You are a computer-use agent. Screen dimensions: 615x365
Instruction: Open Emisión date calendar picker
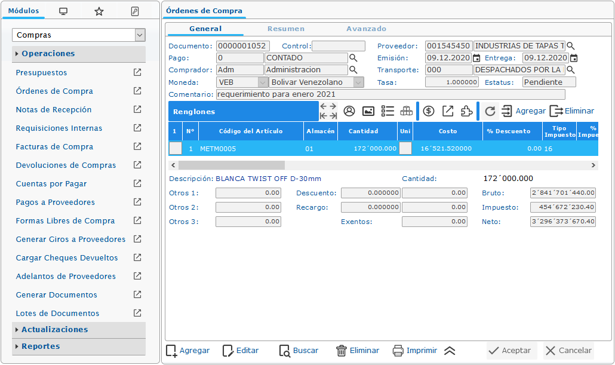pyautogui.click(x=476, y=58)
